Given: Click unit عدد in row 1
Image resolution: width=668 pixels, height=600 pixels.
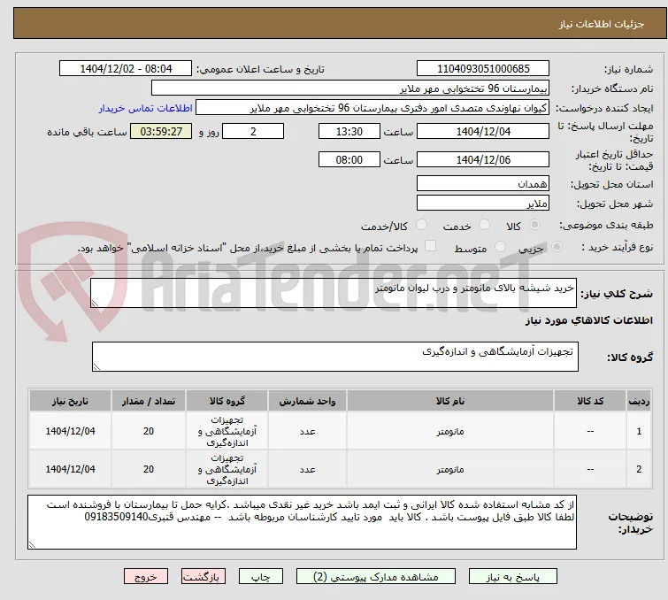Looking at the screenshot, I should 307,431.
